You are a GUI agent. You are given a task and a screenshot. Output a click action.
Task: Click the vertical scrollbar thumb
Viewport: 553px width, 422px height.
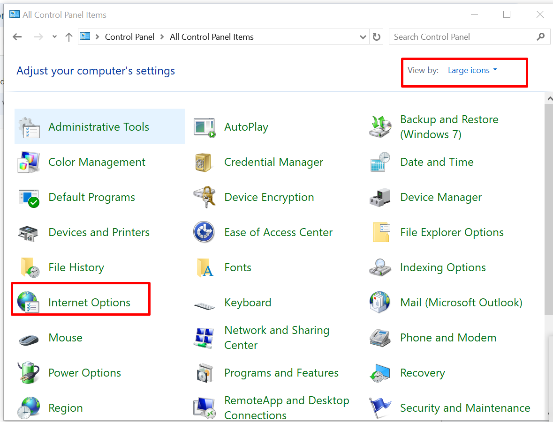(549, 209)
